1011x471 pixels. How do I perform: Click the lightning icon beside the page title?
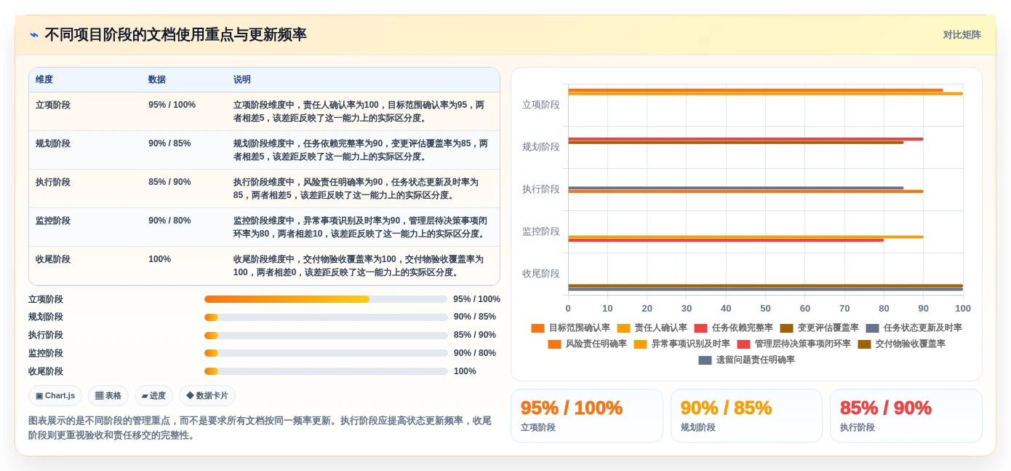pyautogui.click(x=34, y=35)
